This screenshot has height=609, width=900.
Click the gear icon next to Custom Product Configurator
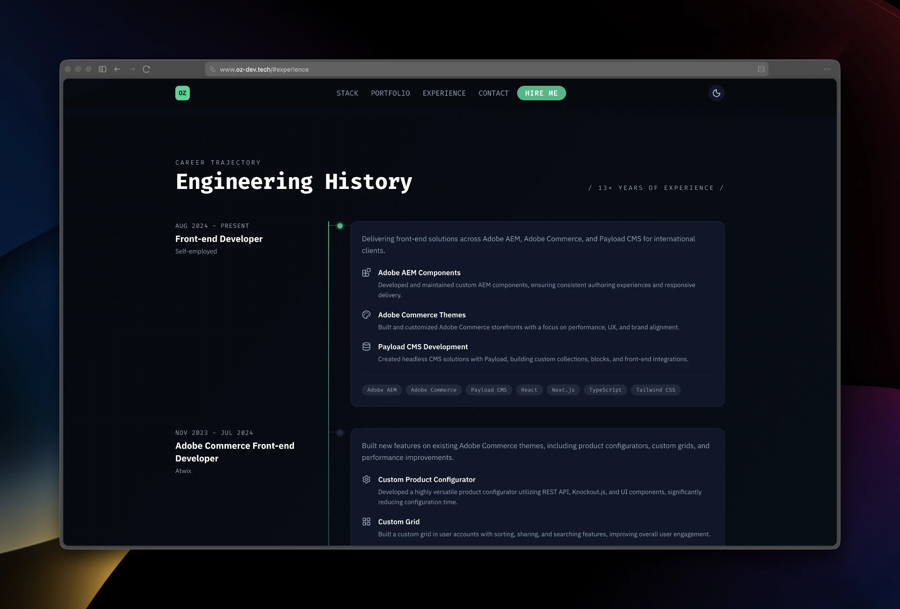[367, 479]
